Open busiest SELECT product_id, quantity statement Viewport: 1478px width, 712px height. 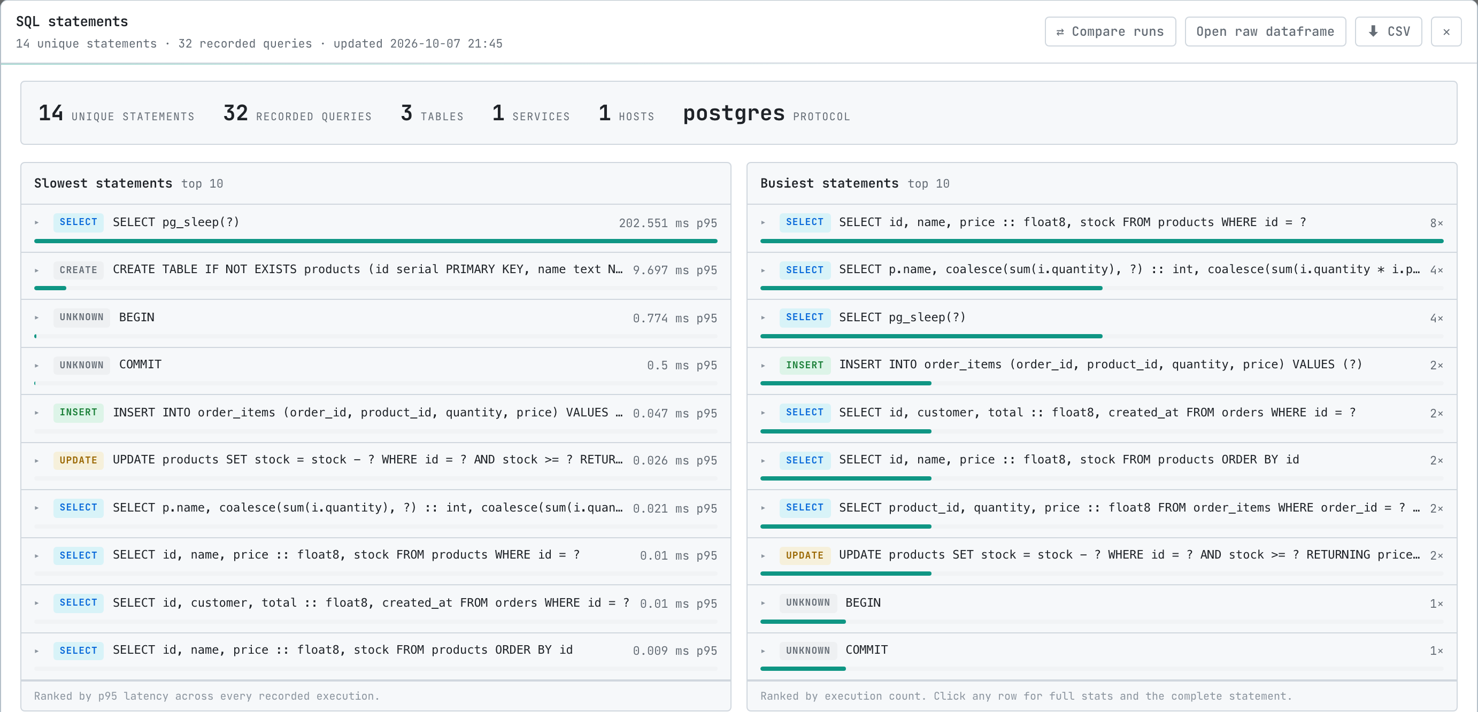tap(1102, 514)
